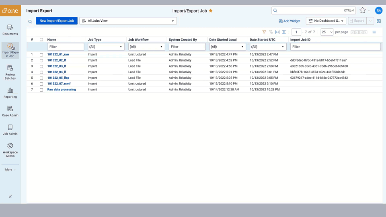Open the 101322_05_lfsp job link
Image resolution: width=386 pixels, height=217 pixels.
click(x=58, y=78)
